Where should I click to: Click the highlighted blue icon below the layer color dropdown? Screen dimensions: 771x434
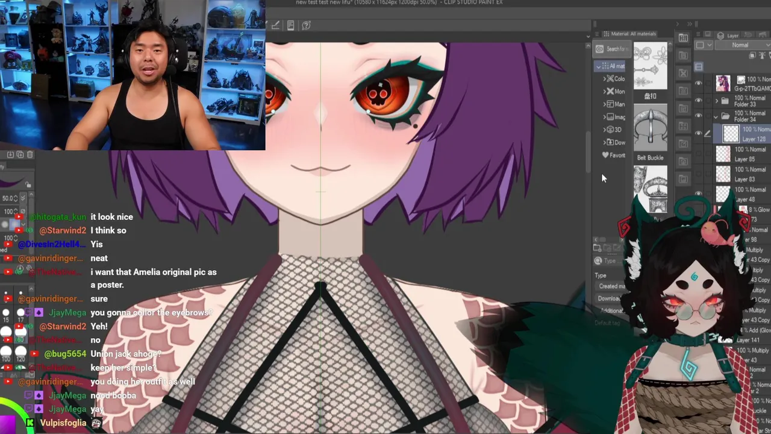(699, 67)
